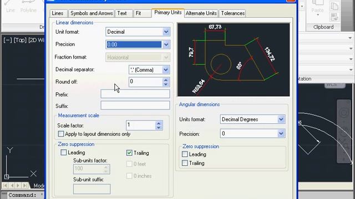Click the next layout tab arrow
Image resolution: width=355 pixels, height=199 pixels.
point(18,186)
